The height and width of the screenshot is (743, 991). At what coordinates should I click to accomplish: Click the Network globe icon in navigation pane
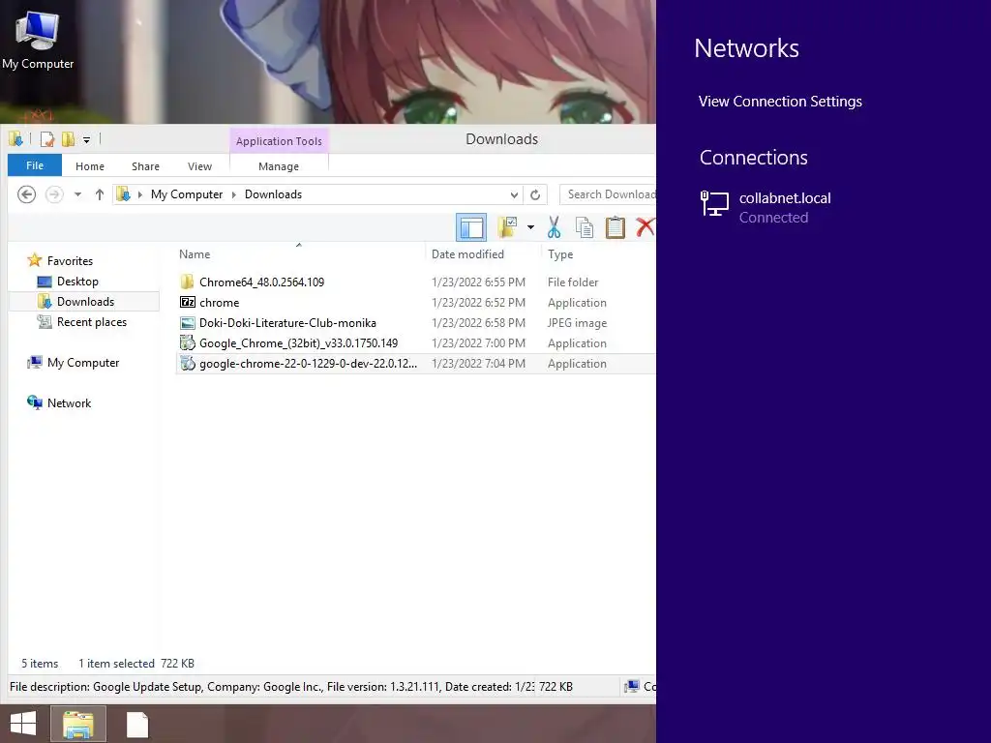pos(34,402)
